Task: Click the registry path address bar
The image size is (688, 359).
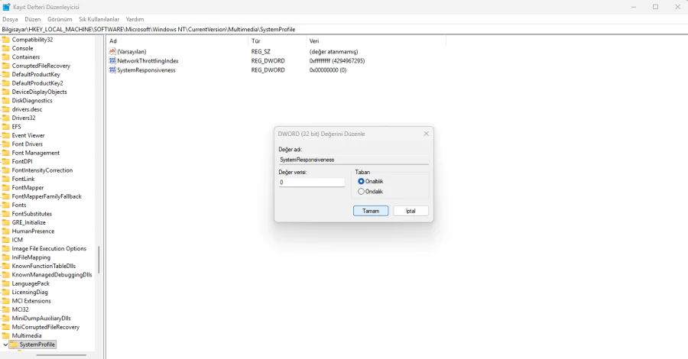Action: 344,29
